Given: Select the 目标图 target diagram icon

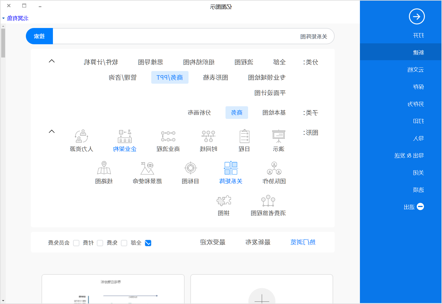Looking at the screenshot, I should (x=191, y=168).
